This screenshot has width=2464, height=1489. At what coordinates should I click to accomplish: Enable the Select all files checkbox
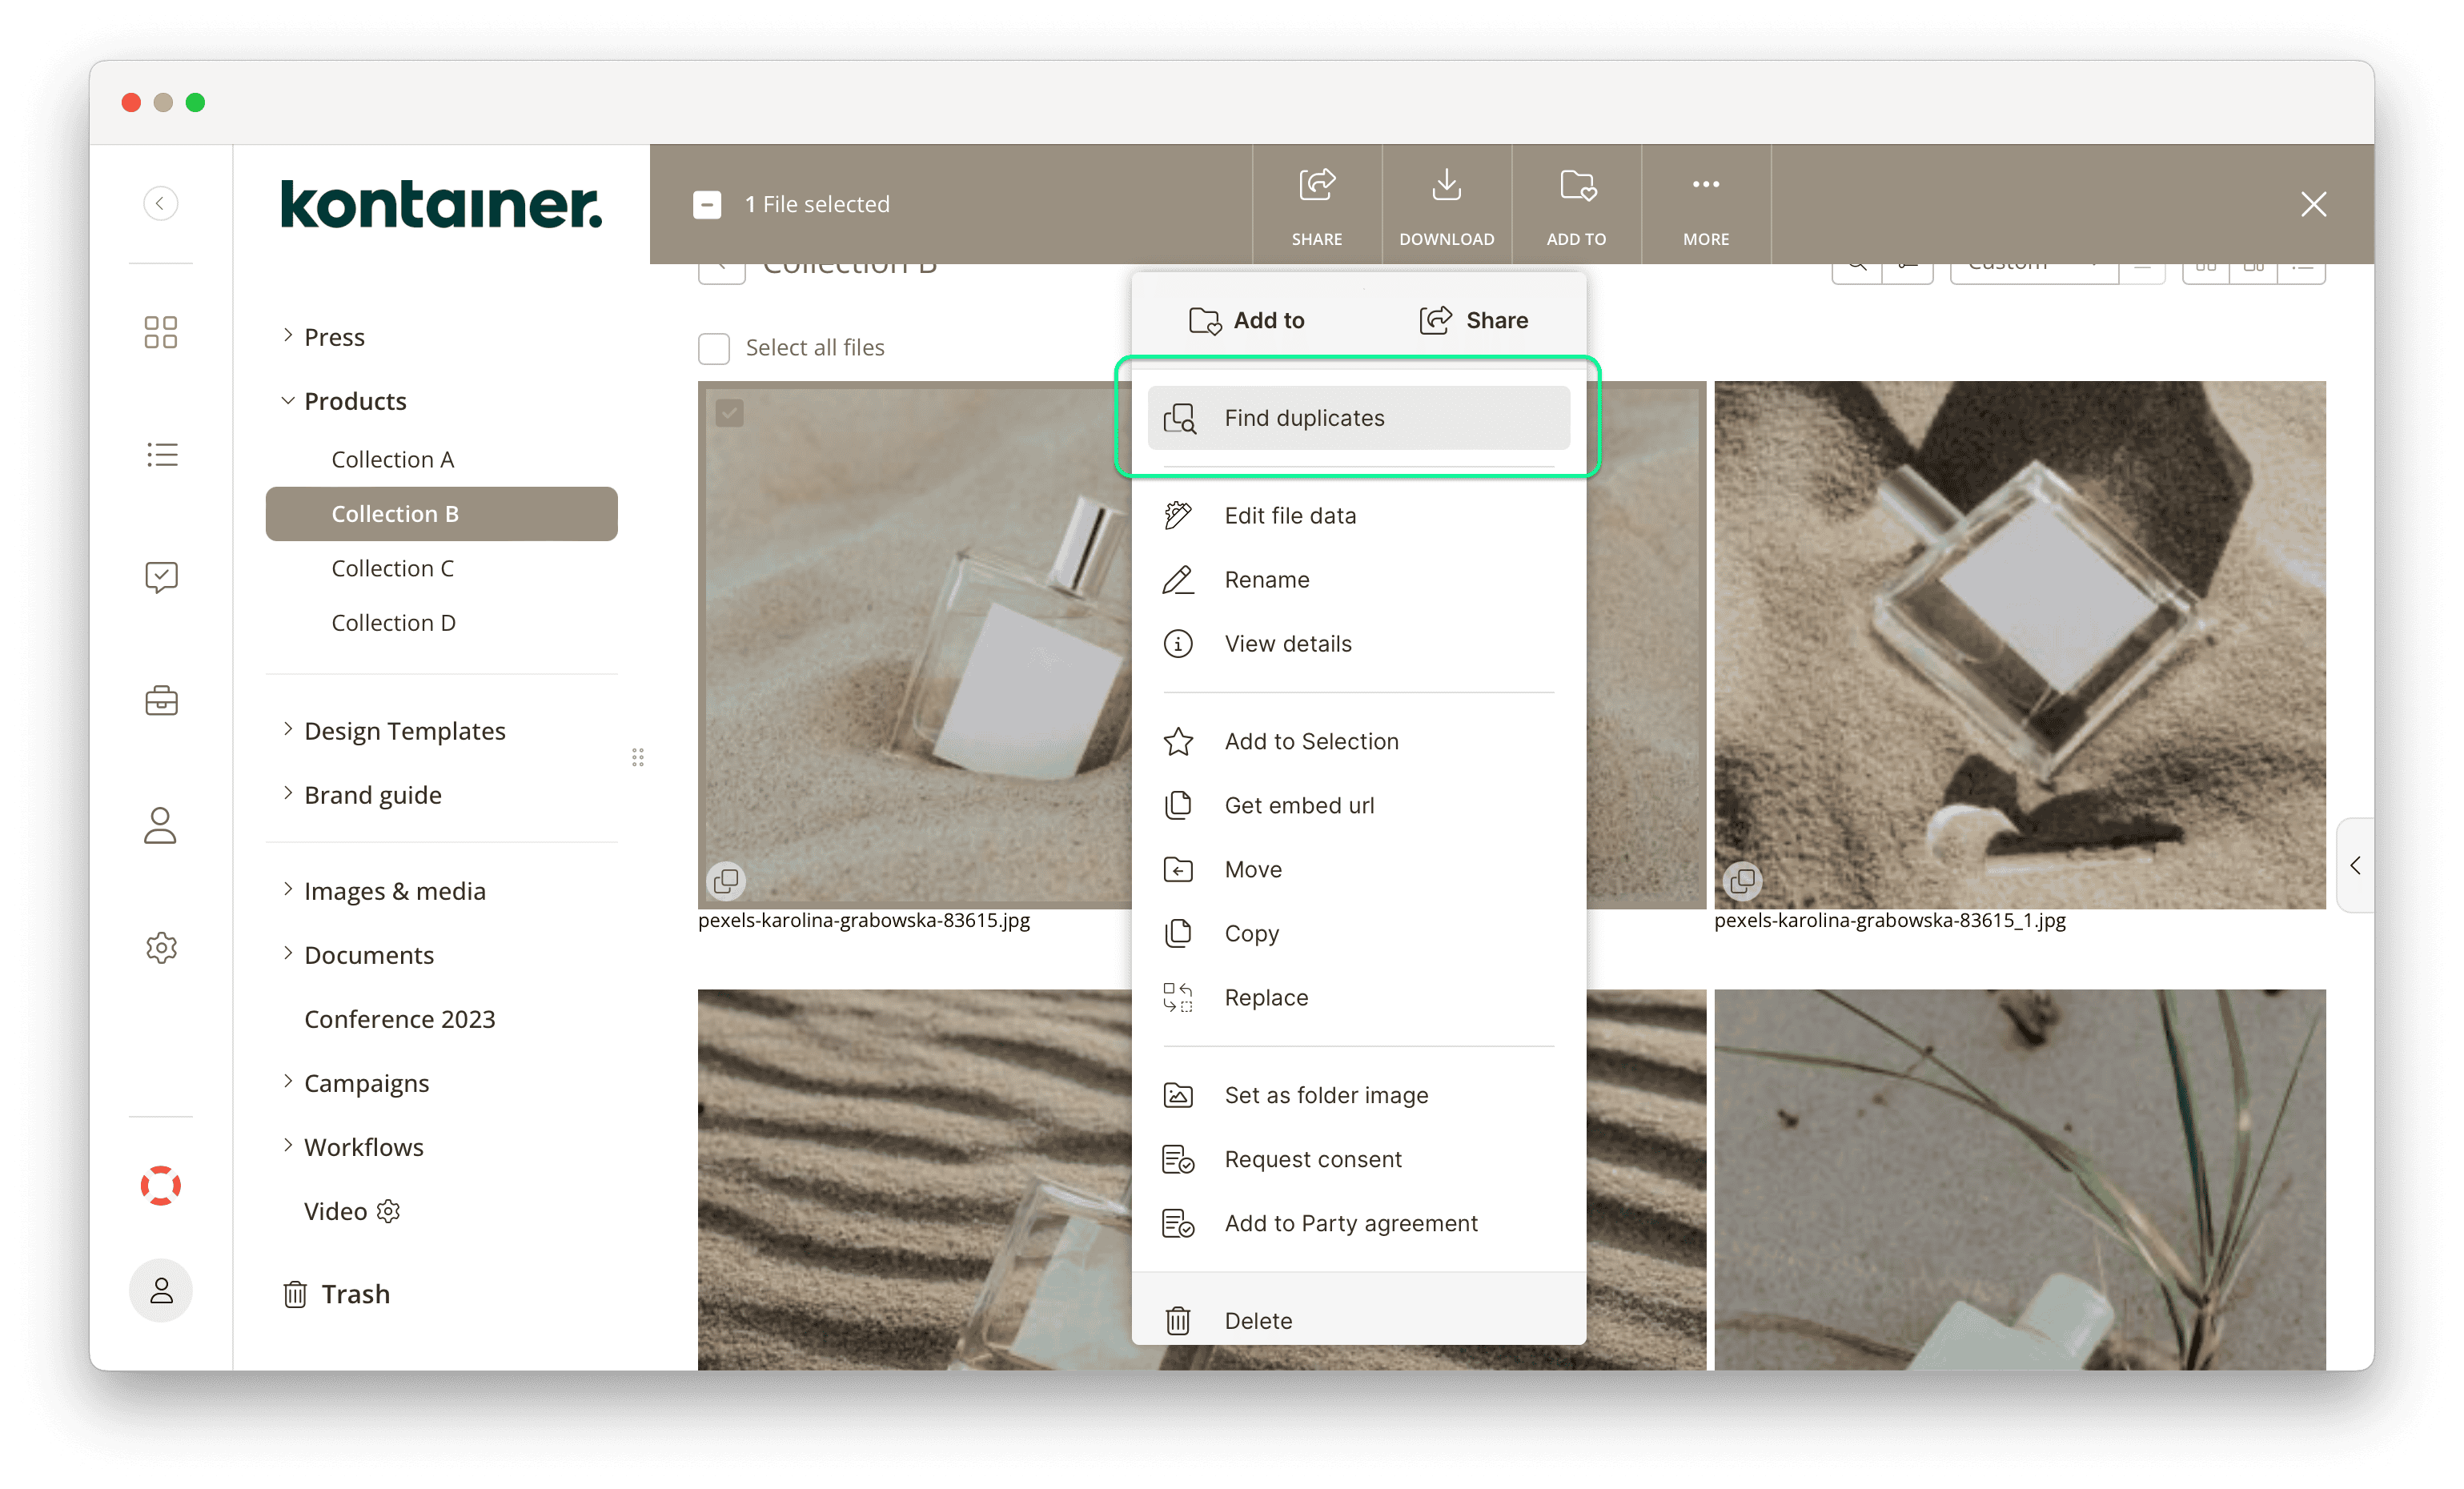(x=713, y=348)
